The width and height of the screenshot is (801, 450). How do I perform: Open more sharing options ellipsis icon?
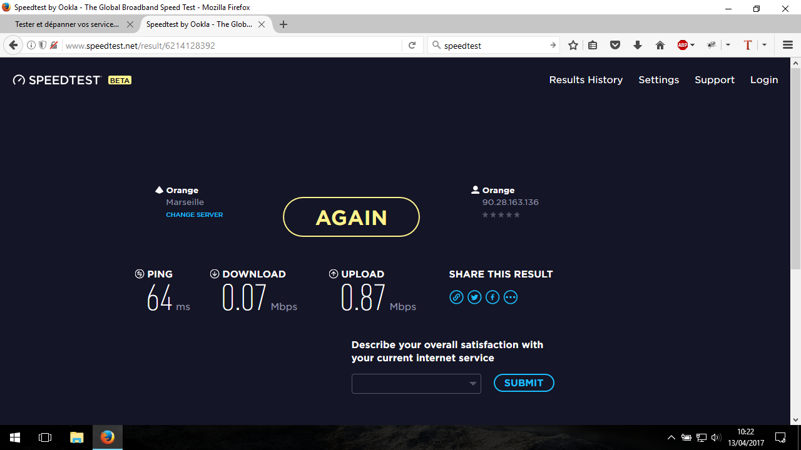pyautogui.click(x=511, y=297)
